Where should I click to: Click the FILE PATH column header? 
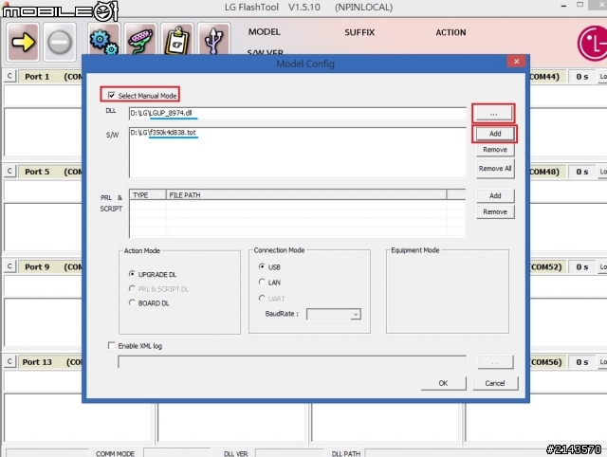(306, 195)
